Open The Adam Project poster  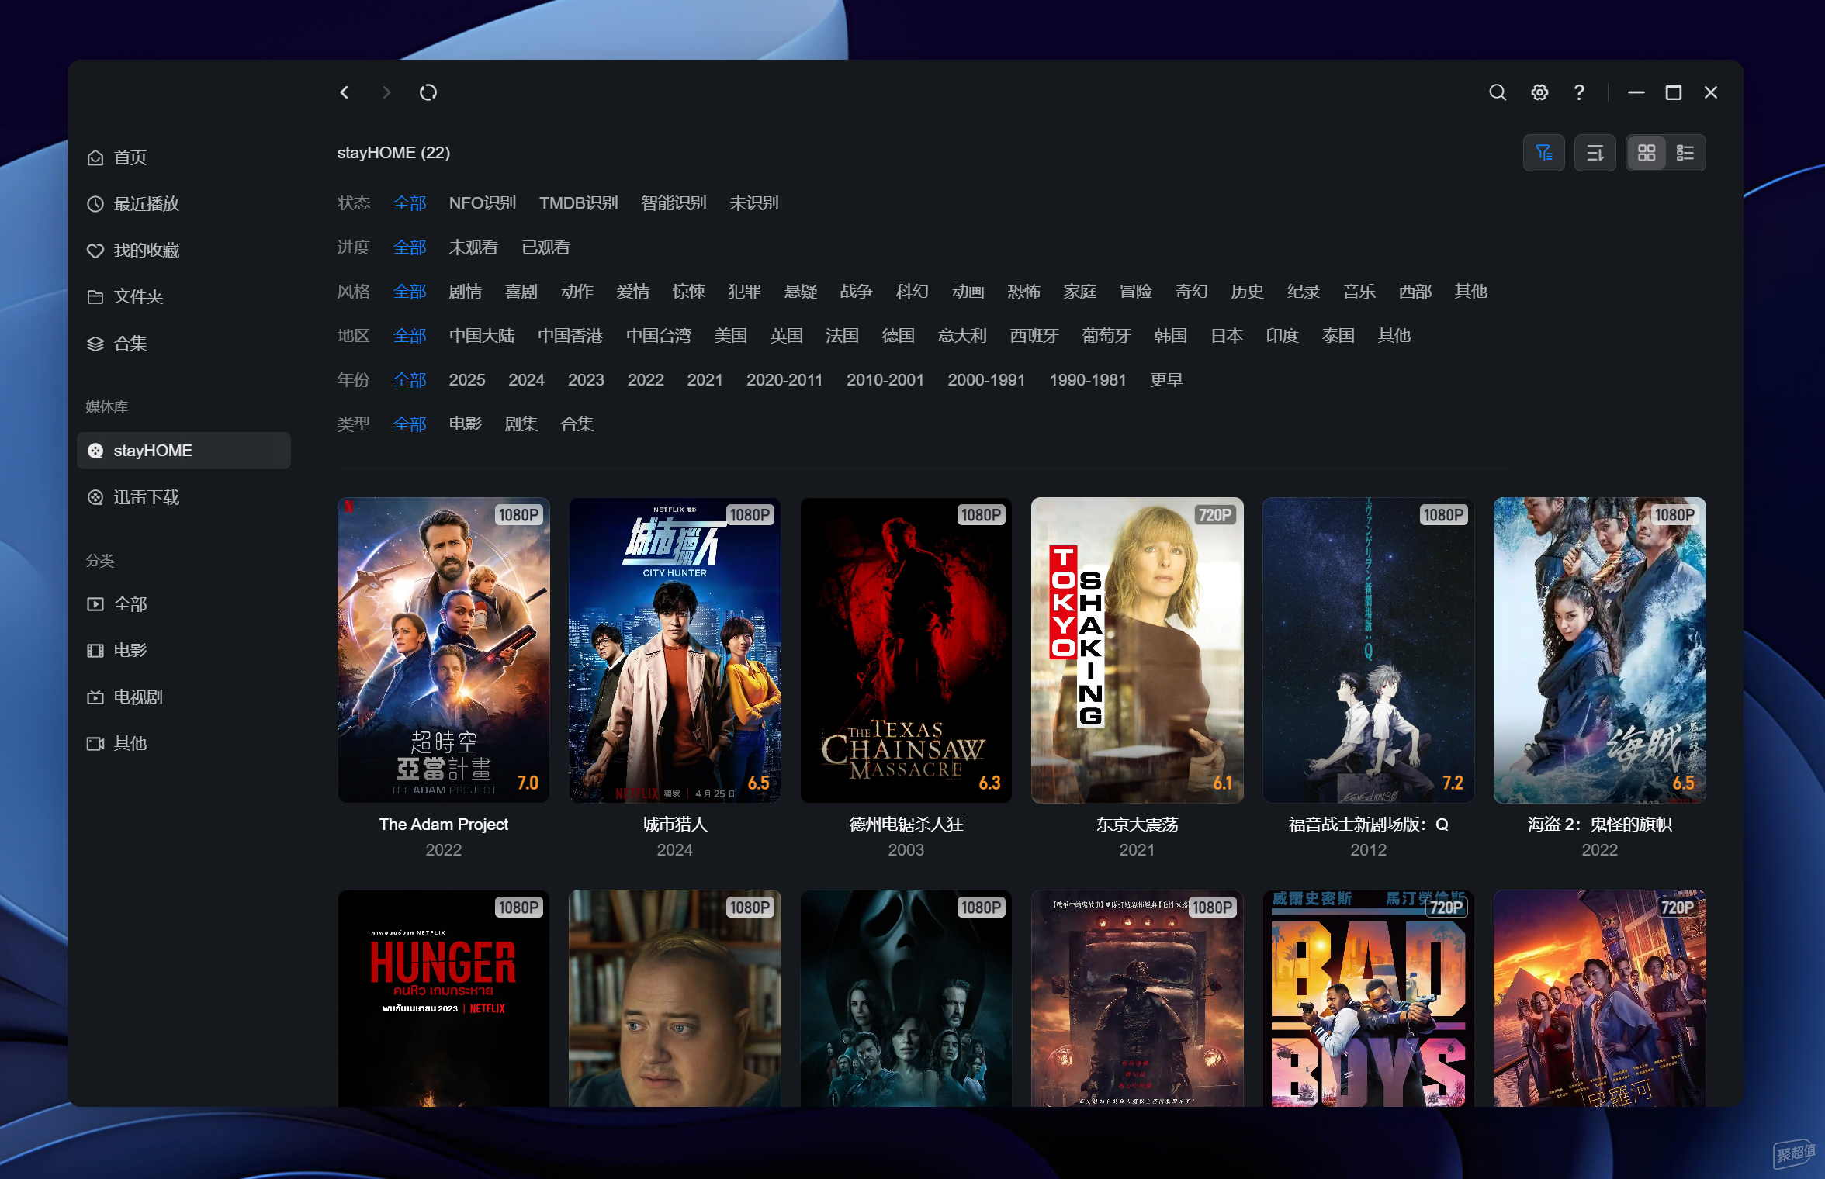(x=444, y=650)
